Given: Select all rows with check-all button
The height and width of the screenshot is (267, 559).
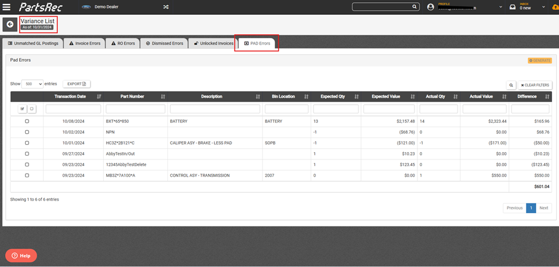Looking at the screenshot, I should tap(23, 109).
